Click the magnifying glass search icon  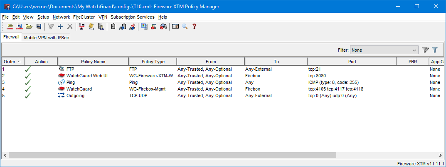pyautogui.click(x=185, y=26)
